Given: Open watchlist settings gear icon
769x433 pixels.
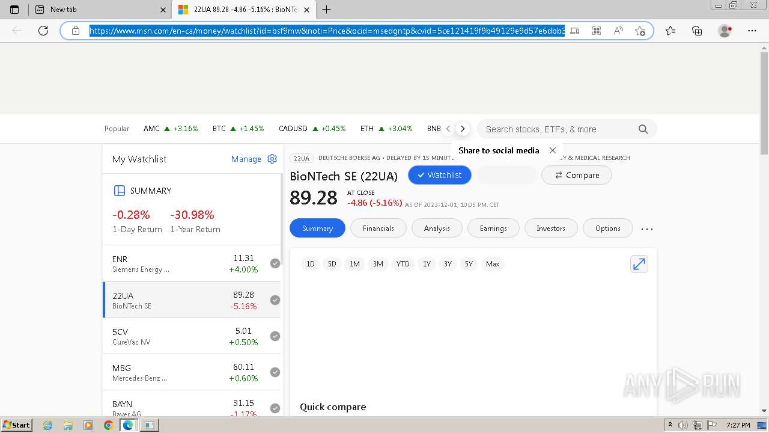Looking at the screenshot, I should click(272, 159).
